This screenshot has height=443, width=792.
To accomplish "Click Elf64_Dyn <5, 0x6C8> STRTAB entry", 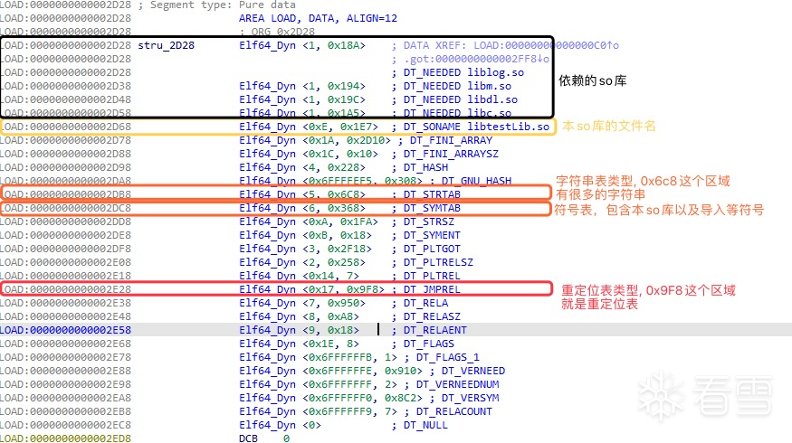I will pos(302,194).
